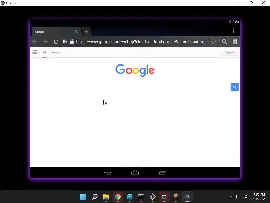This screenshot has width=270, height=203.
Task: Open bookmarks with the bookmark ribbon icon
Action: (235, 41)
